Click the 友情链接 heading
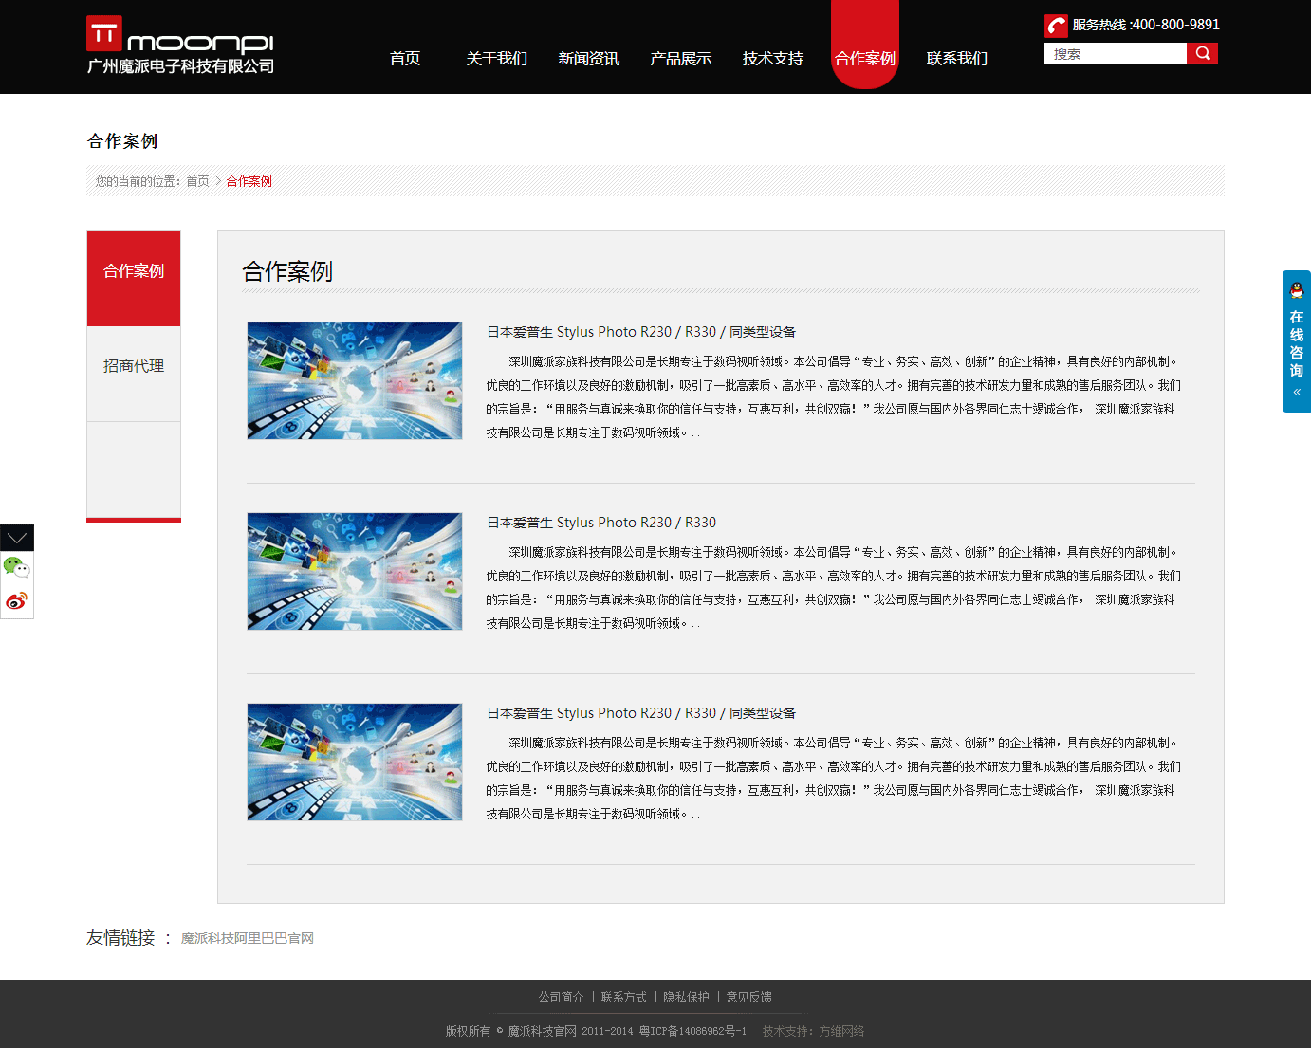The image size is (1311, 1048). click(x=120, y=937)
